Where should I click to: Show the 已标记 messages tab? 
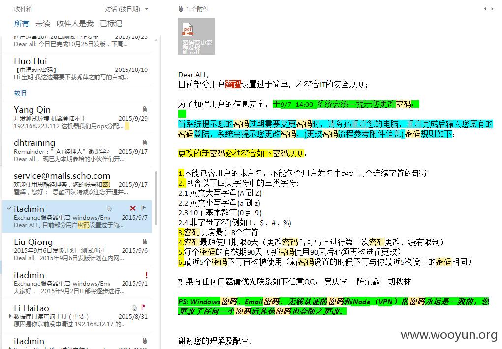[111, 24]
